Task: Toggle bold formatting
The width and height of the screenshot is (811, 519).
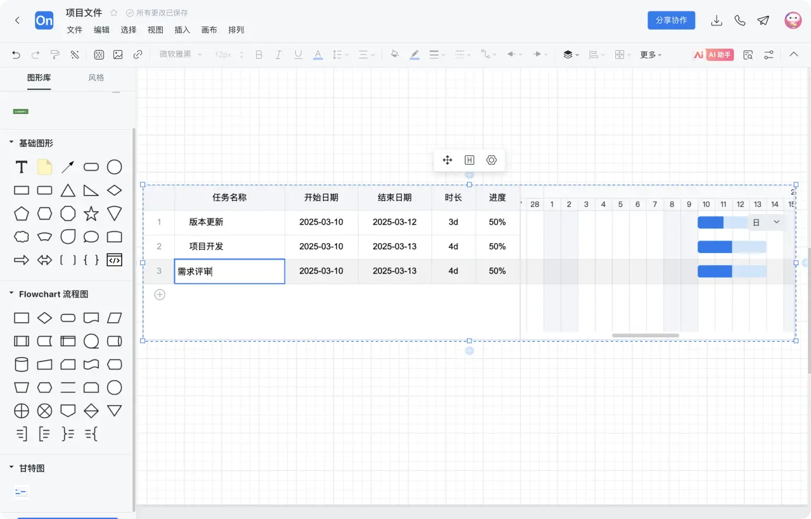Action: point(259,54)
